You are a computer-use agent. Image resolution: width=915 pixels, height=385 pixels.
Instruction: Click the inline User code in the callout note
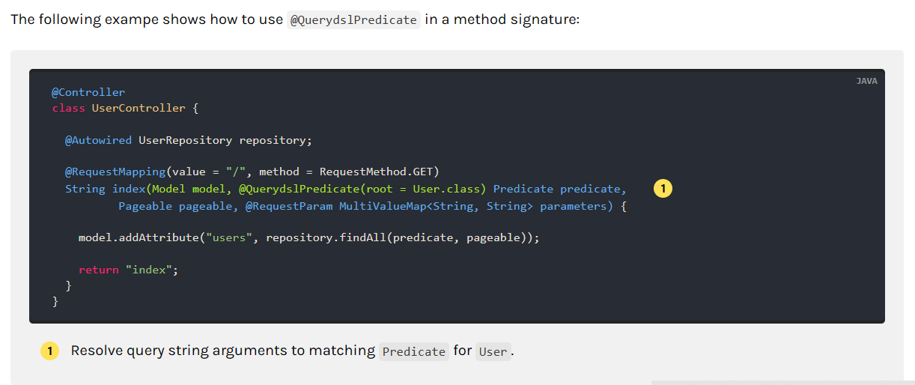493,351
